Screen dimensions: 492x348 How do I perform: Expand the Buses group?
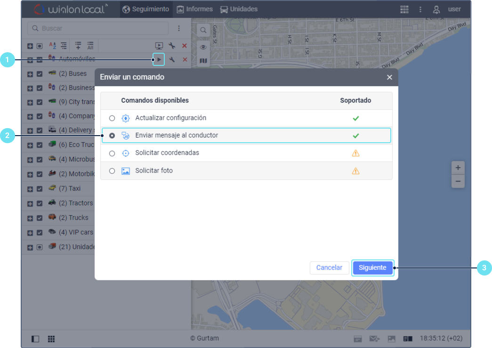tap(30, 74)
